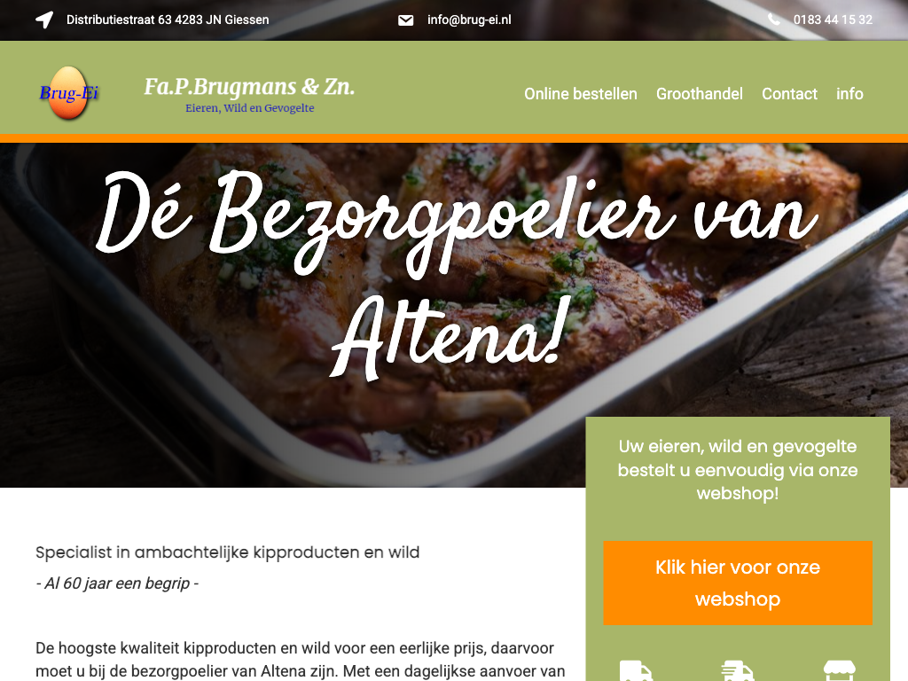Click the 'Dé Bezorgpoelier van Altena!' hero heading
Screen dimensions: 908x681
(458, 275)
